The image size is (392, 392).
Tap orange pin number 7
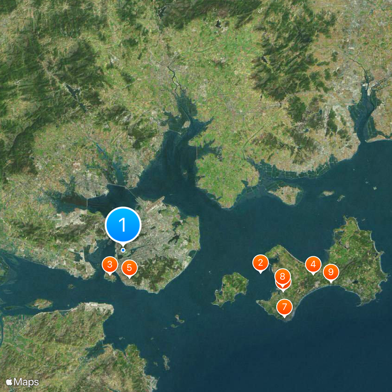284,307
